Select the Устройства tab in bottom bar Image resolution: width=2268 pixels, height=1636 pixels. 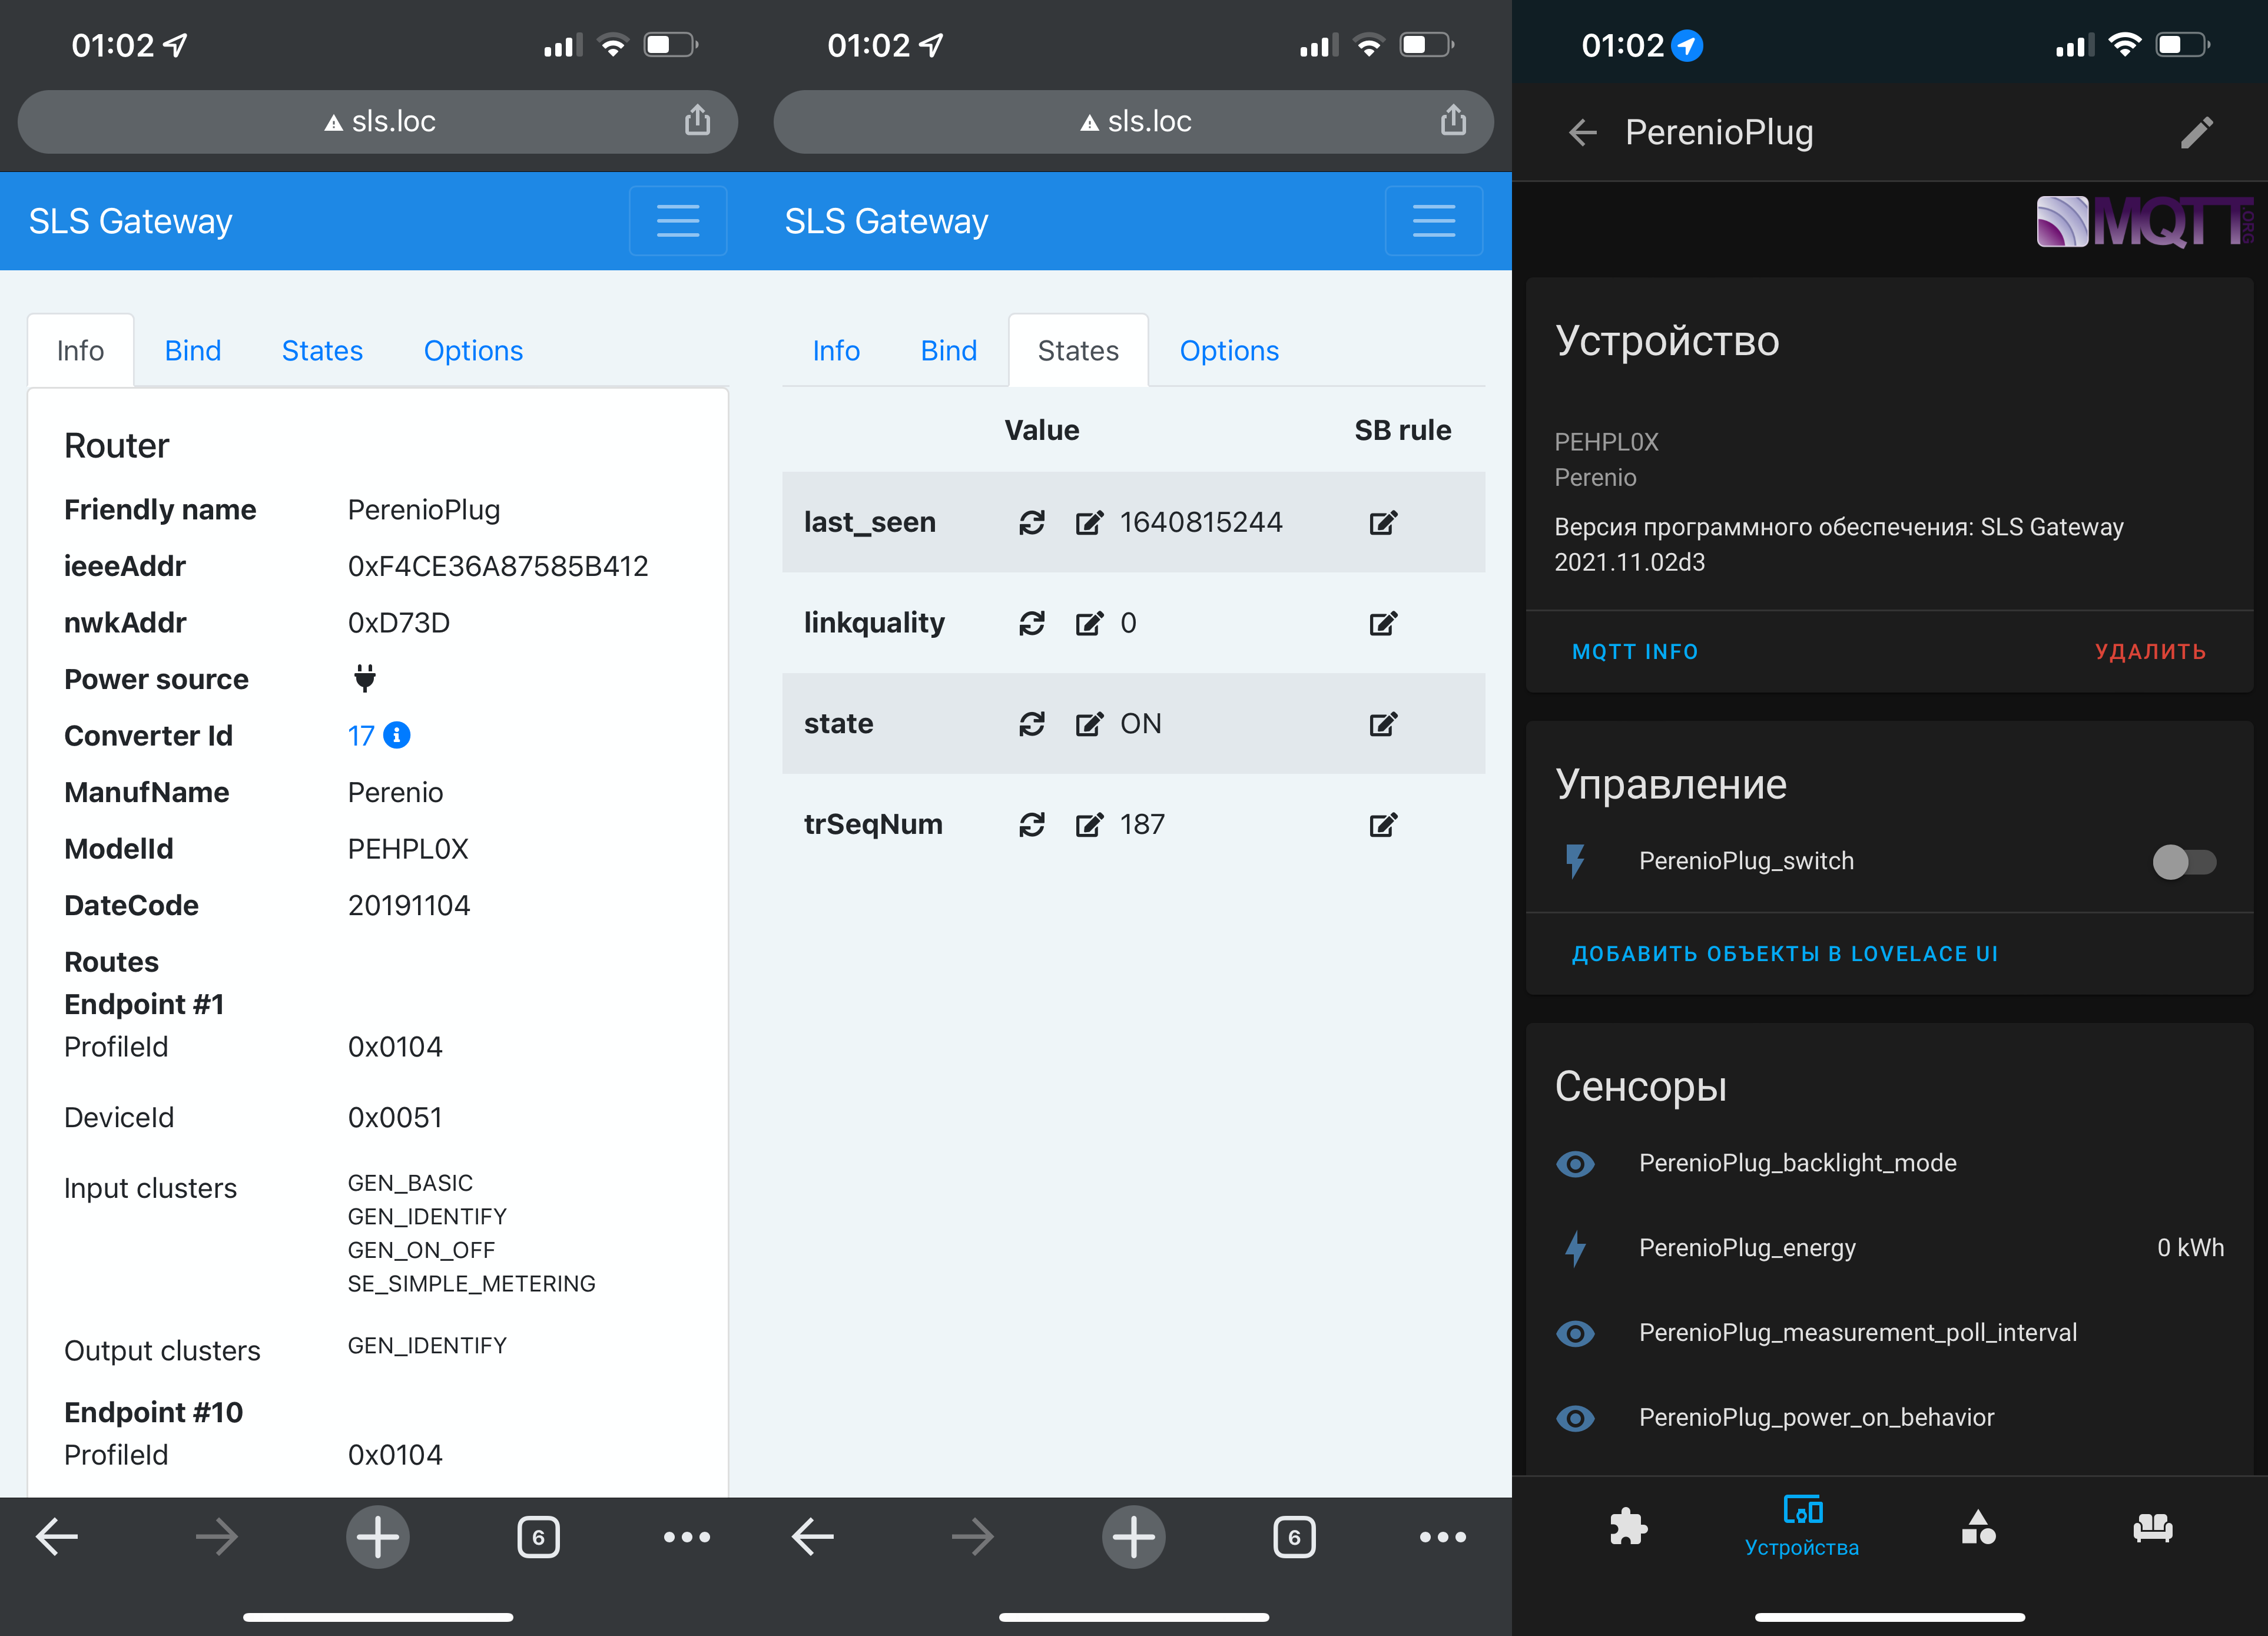(x=1802, y=1526)
